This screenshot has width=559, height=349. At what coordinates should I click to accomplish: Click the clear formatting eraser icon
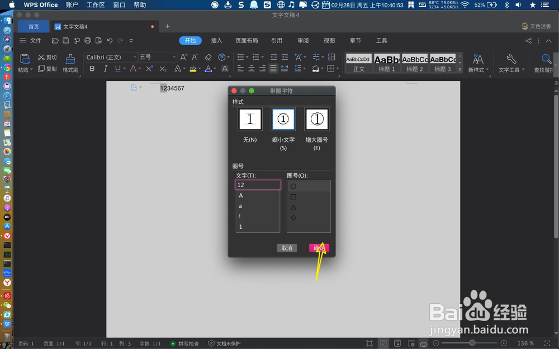[208, 57]
